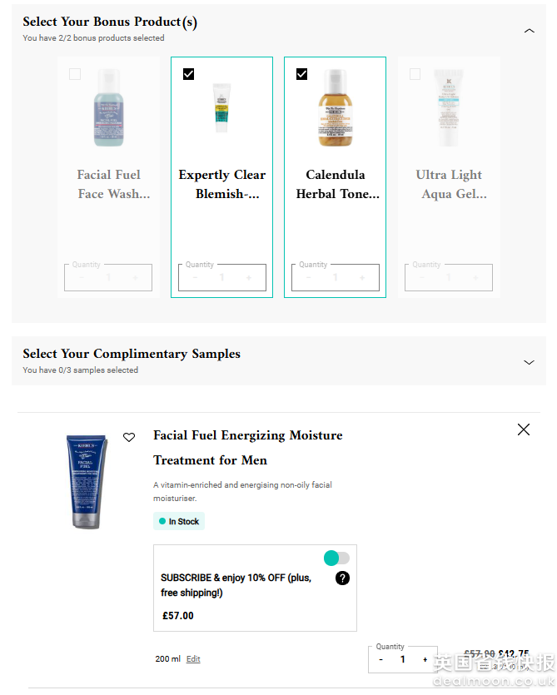
Task: Toggle the Subscribe & enjoy 10% off switch
Action: click(x=336, y=558)
